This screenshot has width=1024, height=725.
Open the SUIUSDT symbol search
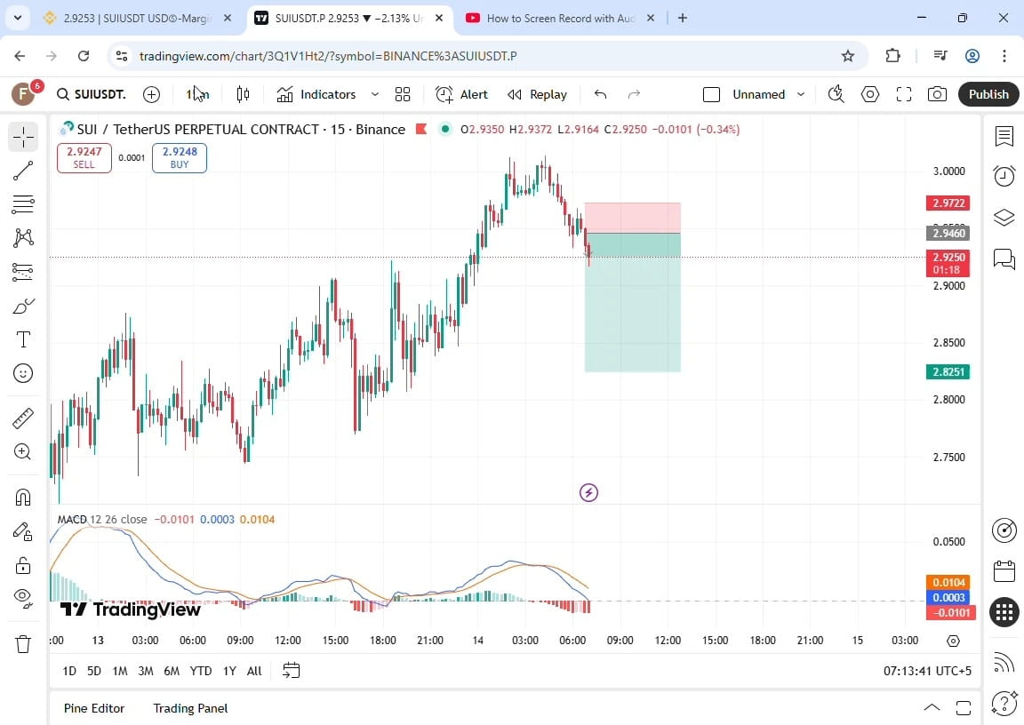click(91, 94)
